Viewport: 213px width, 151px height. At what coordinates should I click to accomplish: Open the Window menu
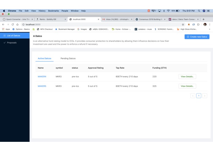click(x=74, y=11)
